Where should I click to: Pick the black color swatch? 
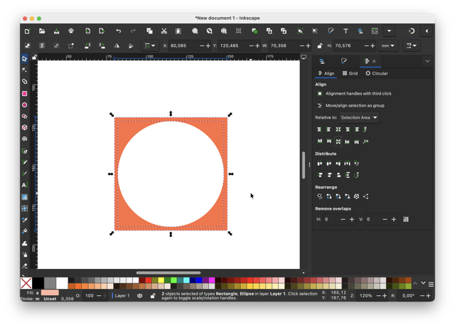click(x=38, y=283)
